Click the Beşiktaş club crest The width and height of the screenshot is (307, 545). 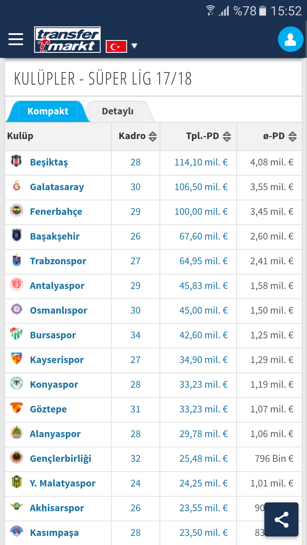(16, 161)
